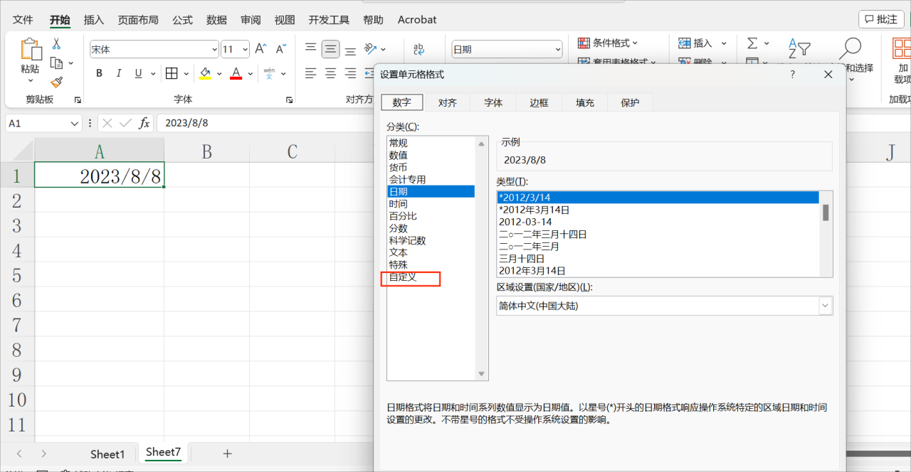This screenshot has height=472, width=911.
Task: Click the Add-ins icon
Action: 902,48
